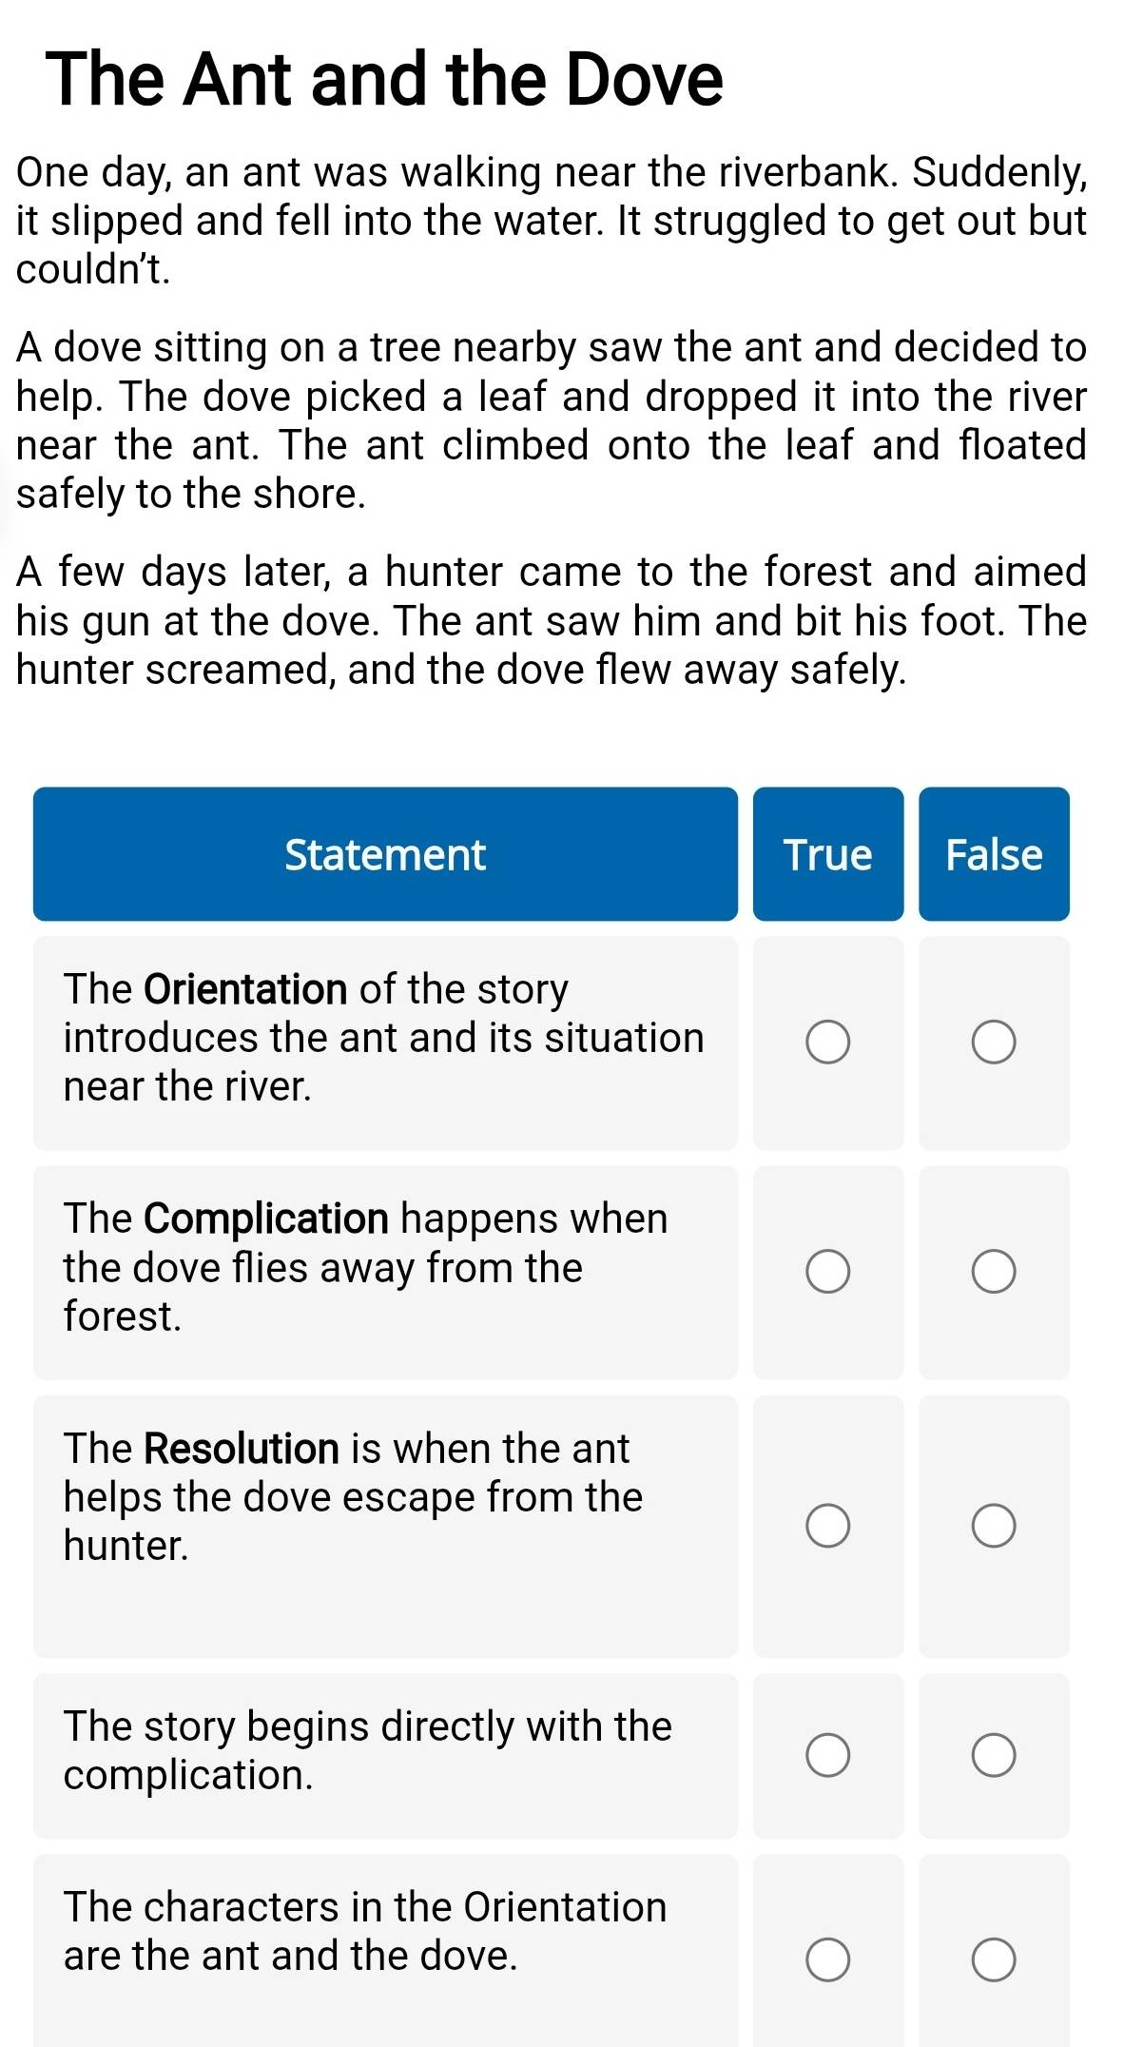
Task: Click the title The Ant and the Dove
Action: (x=384, y=78)
